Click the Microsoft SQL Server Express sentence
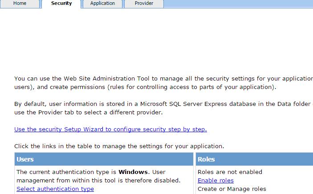Screen dimensions: 313x194 click(163, 104)
